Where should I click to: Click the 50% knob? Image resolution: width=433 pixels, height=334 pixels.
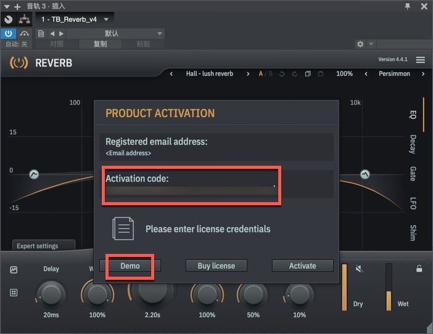click(x=253, y=295)
